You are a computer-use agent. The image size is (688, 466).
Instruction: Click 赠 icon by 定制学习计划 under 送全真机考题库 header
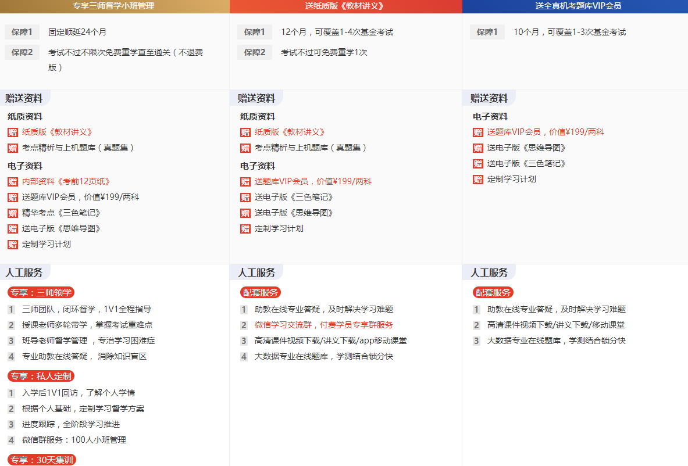tap(478, 180)
